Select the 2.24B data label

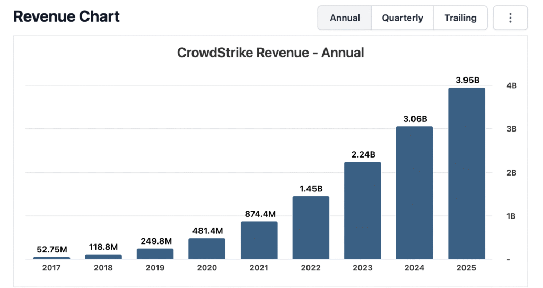click(363, 155)
